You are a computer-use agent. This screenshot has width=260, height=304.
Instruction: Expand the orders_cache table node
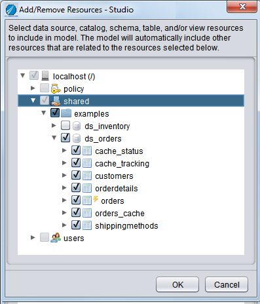point(64,213)
